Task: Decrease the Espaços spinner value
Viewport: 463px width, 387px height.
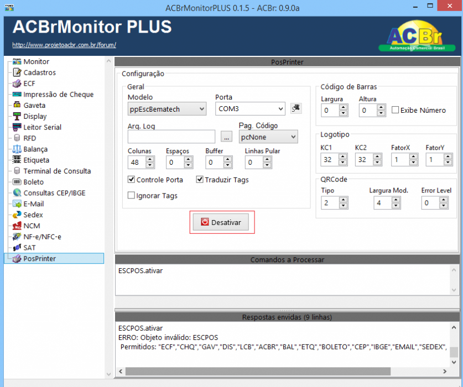Action: point(189,165)
